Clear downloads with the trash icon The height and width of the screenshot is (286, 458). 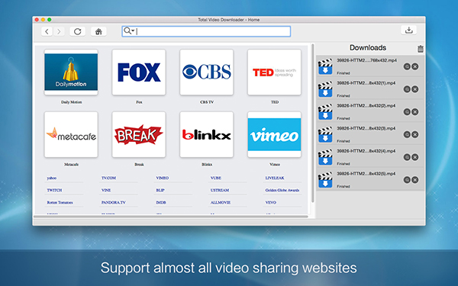coord(421,49)
